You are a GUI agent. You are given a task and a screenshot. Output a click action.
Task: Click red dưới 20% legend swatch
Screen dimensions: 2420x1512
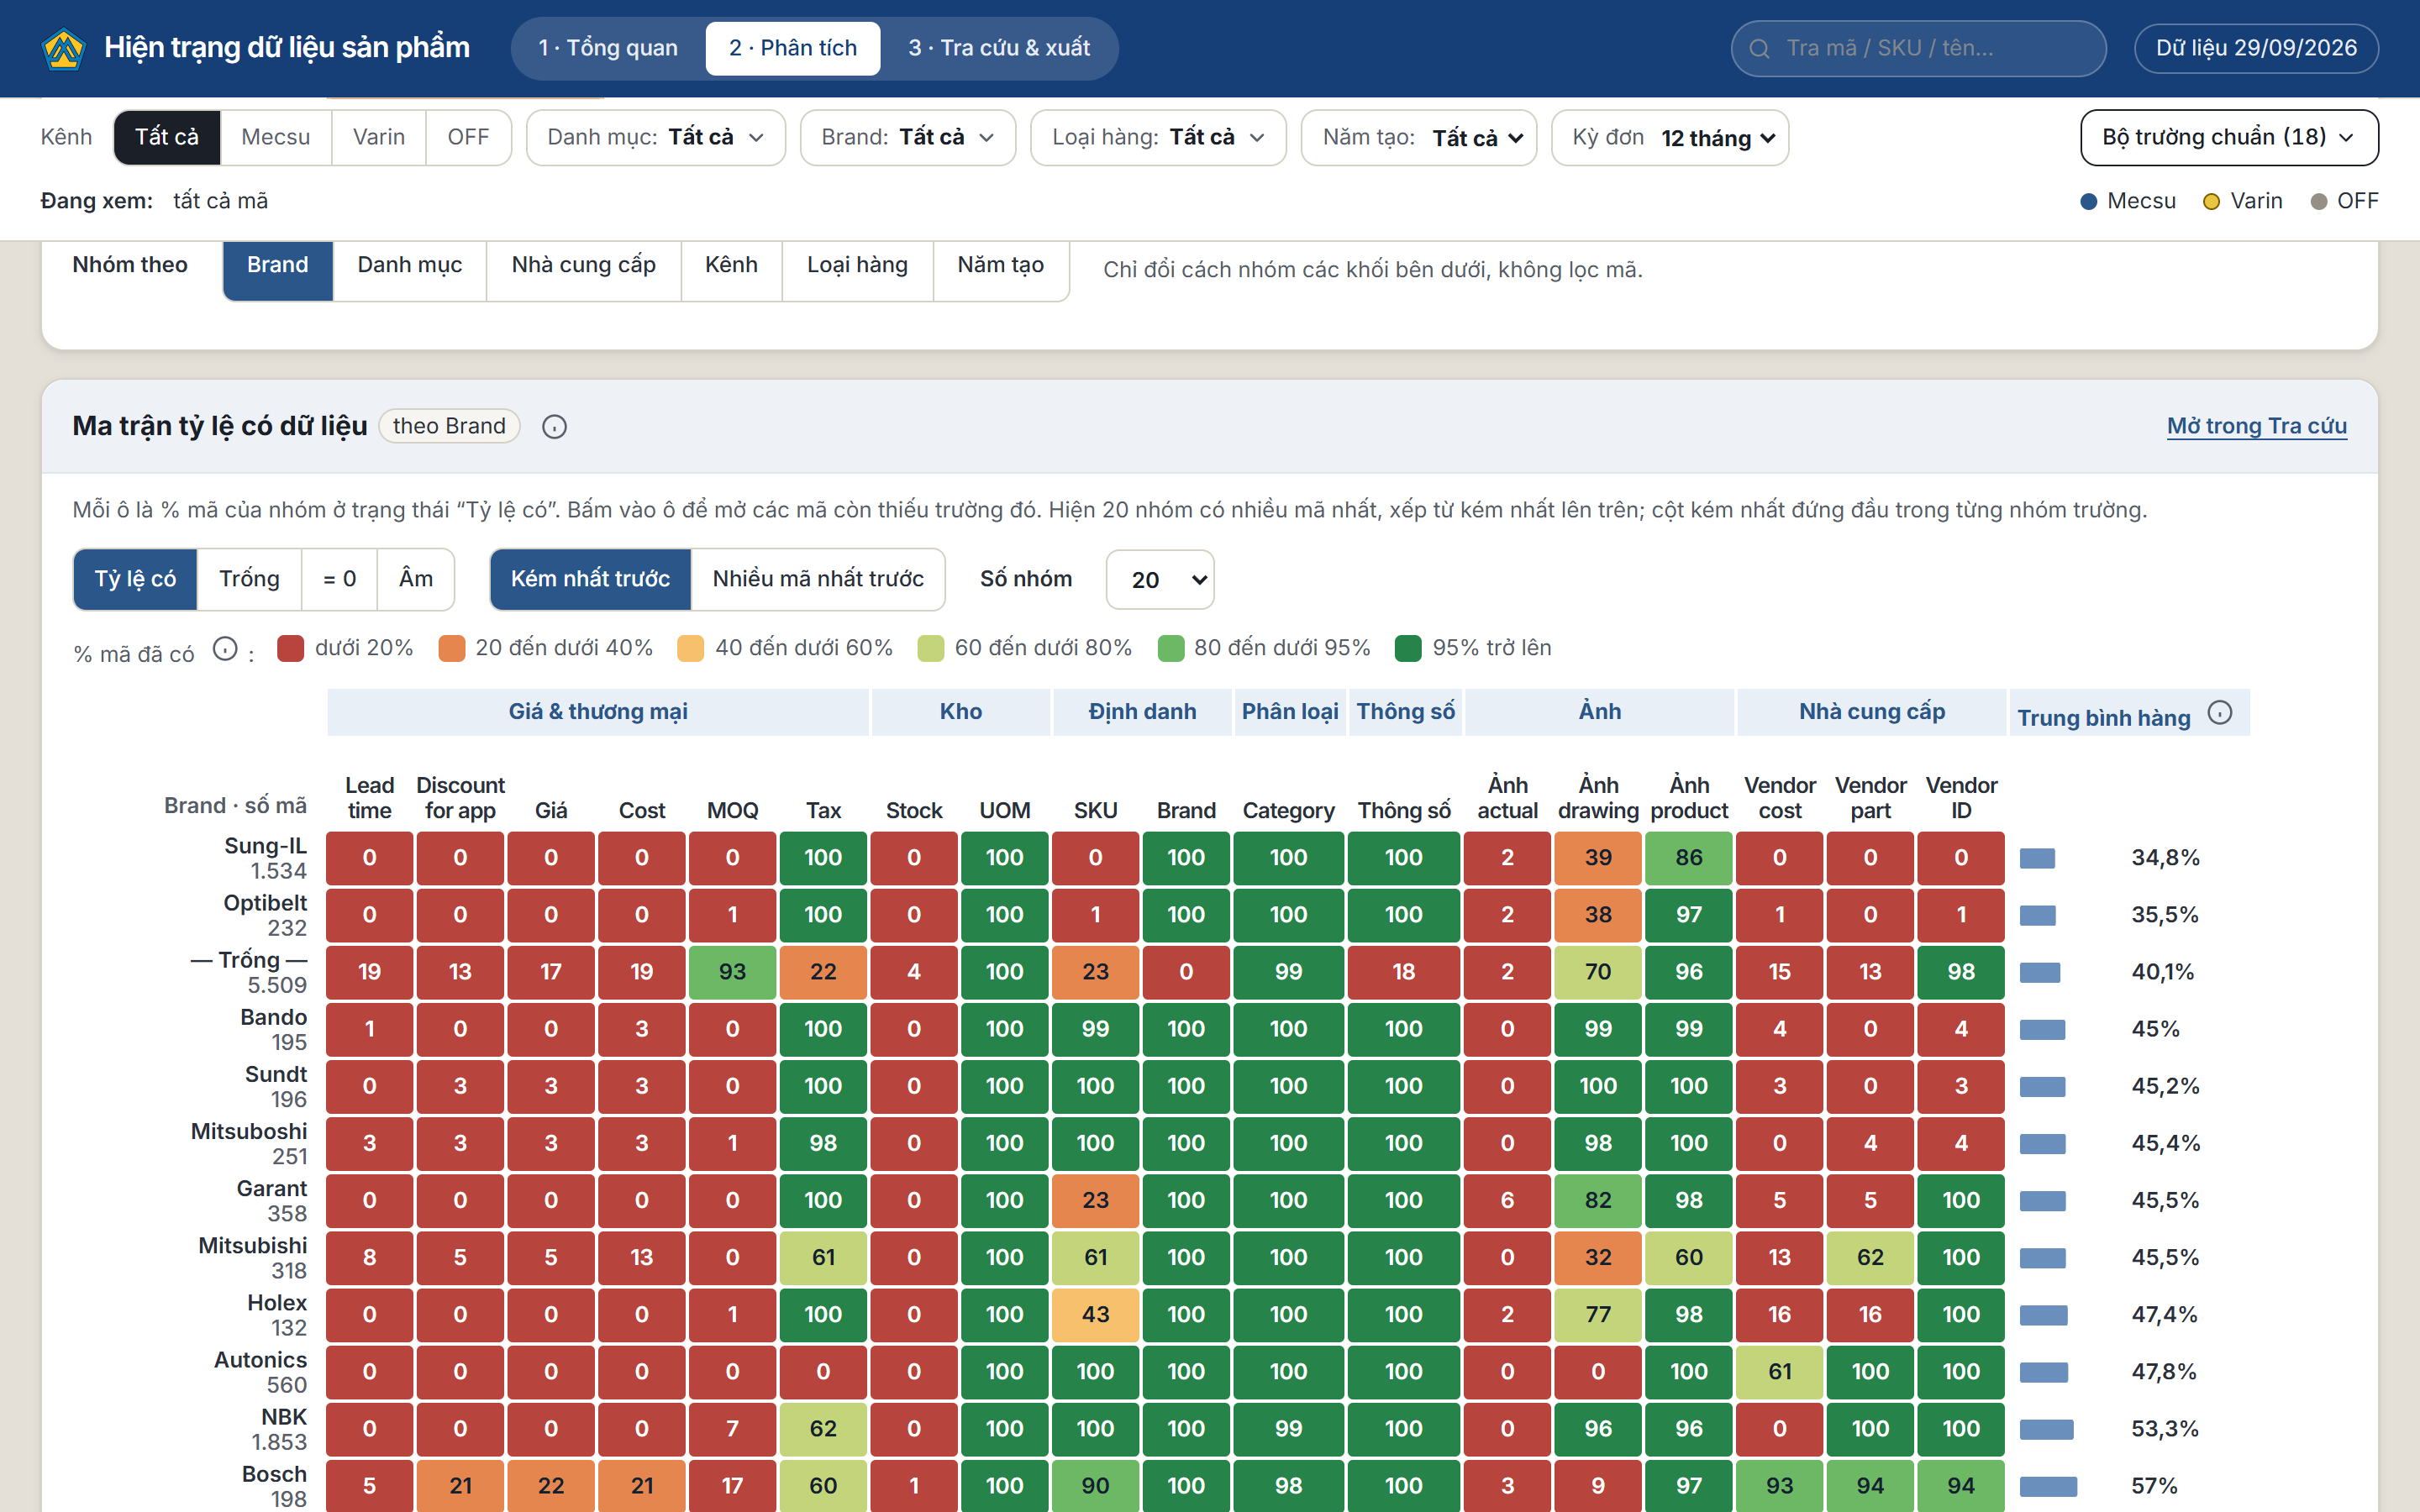pyautogui.click(x=290, y=648)
